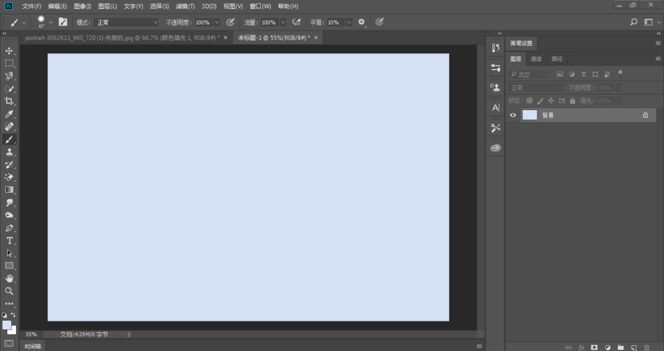Select the Horizontal Type tool
Viewport: 664px width, 351px height.
(9, 240)
